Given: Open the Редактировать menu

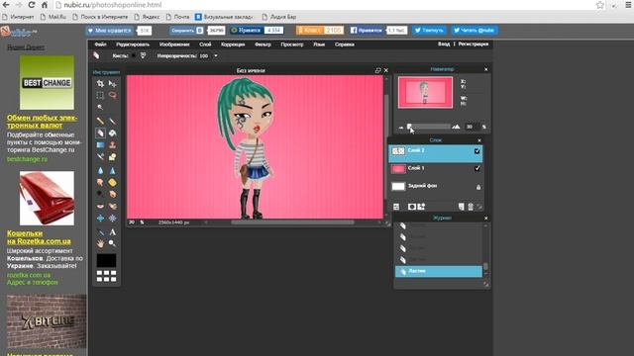Looking at the screenshot, I should tap(133, 44).
